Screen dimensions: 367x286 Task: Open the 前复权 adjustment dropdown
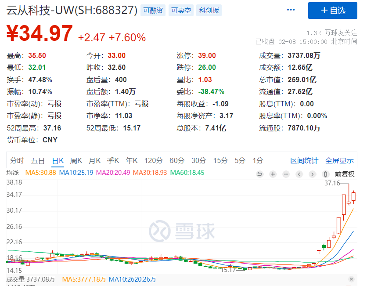point(345,174)
